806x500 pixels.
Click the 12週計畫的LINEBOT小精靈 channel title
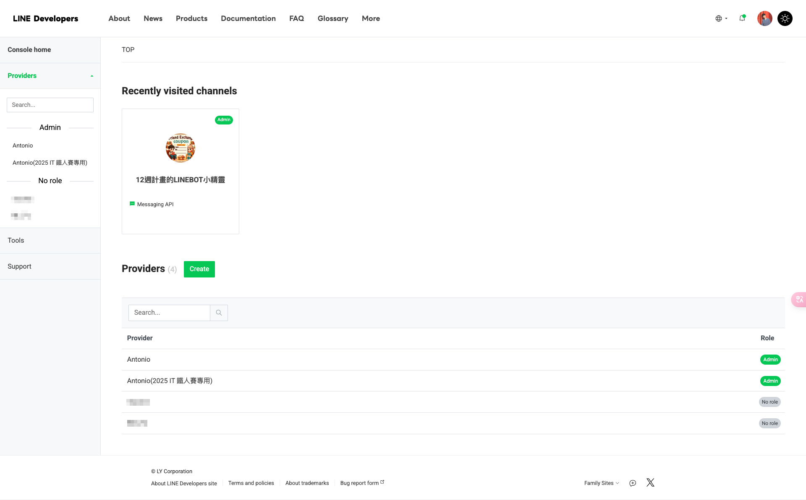(181, 180)
